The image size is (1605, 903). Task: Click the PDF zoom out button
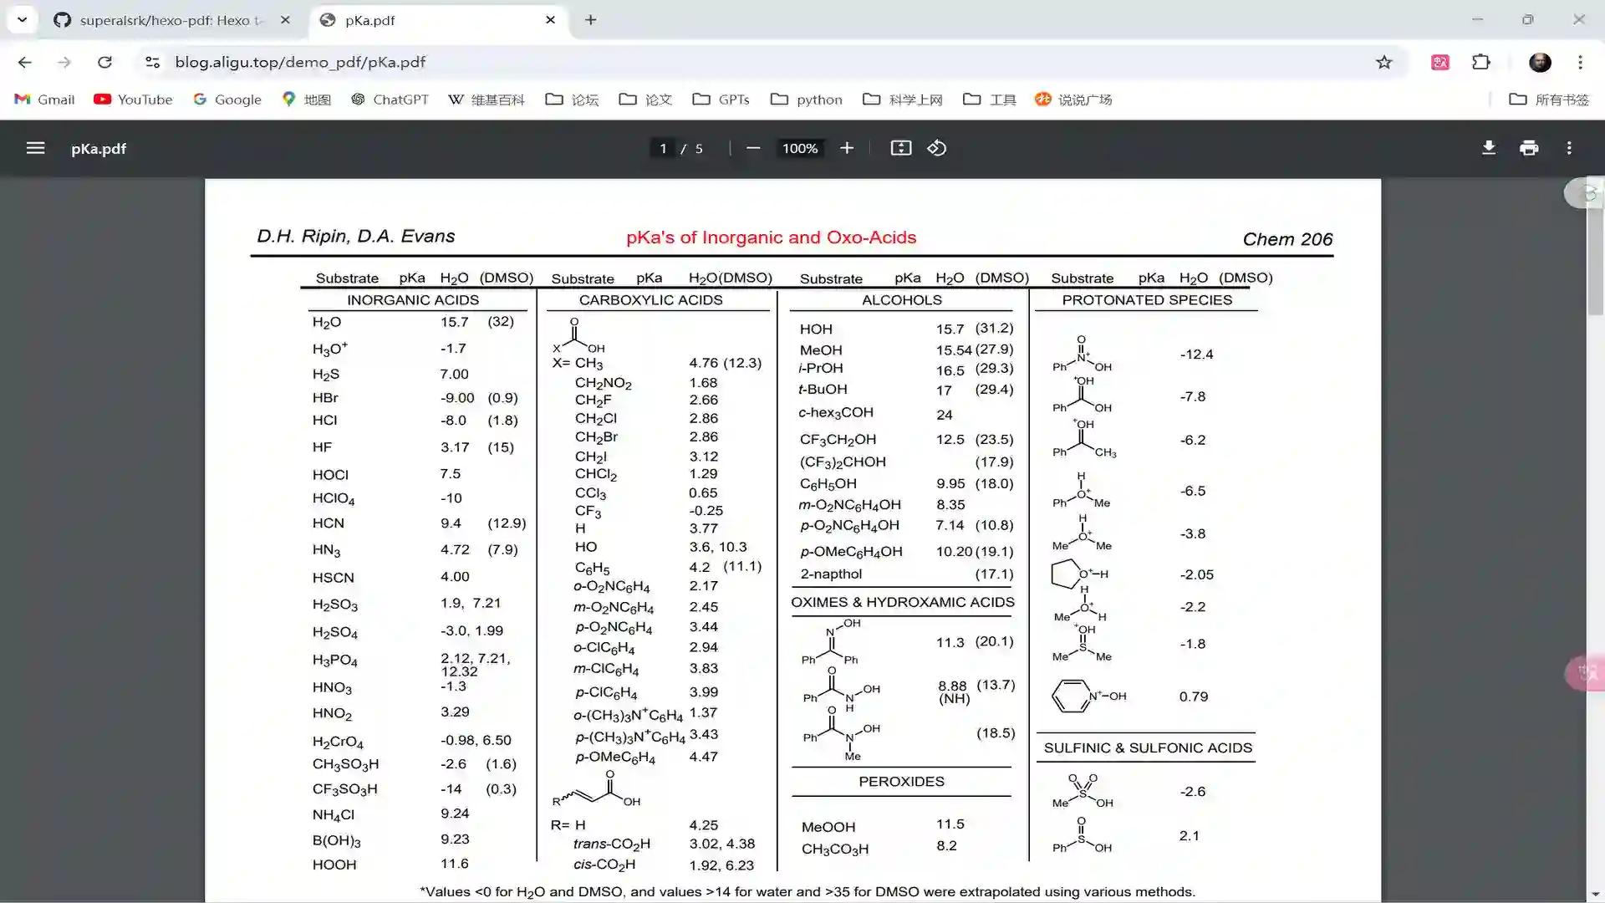(753, 148)
